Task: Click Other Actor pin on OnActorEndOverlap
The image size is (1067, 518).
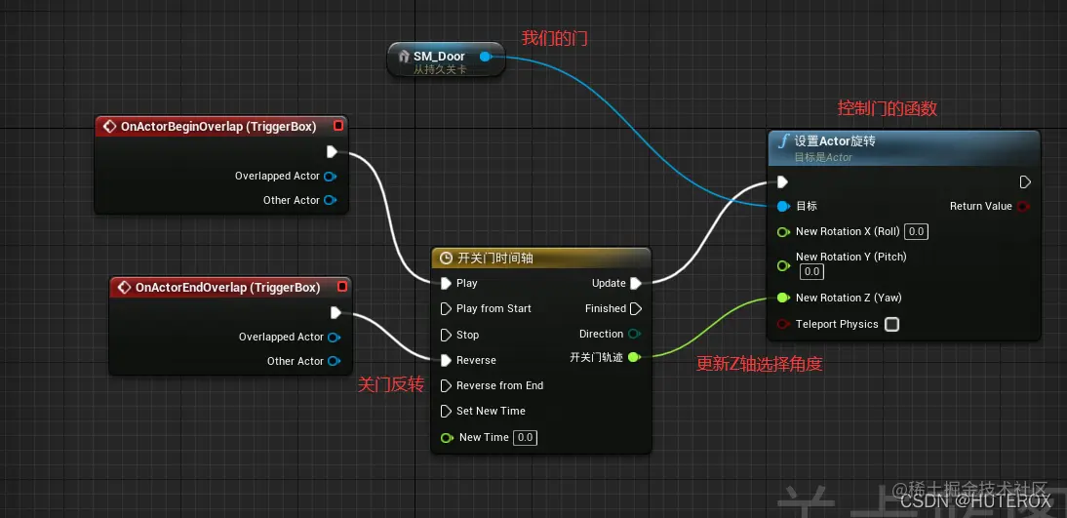Action: click(x=335, y=361)
